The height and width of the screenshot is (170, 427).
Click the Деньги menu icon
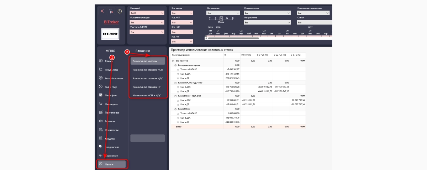101,61
